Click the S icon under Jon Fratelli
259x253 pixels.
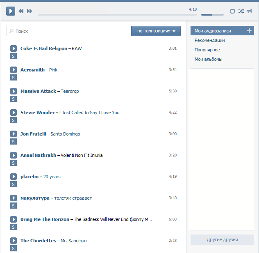(14, 142)
